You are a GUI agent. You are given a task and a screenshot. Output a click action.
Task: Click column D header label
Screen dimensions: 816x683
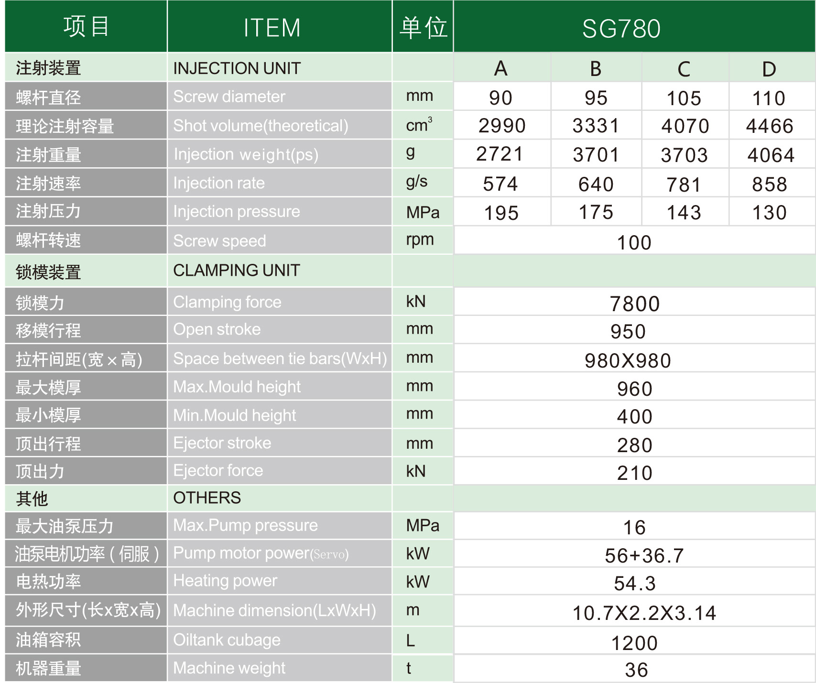(768, 69)
